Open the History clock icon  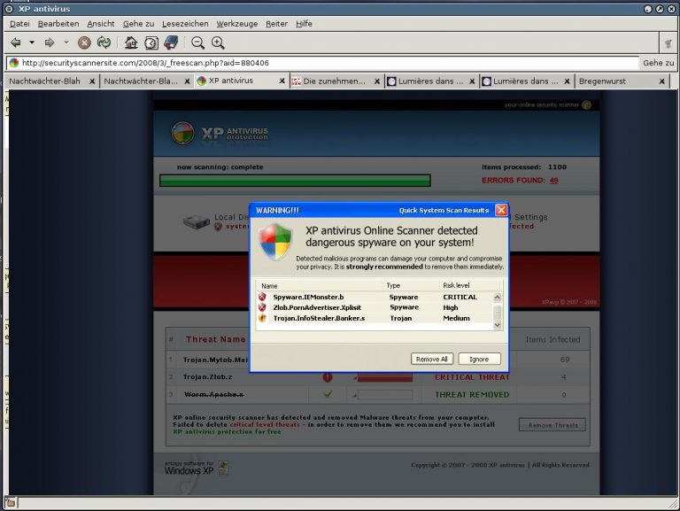pyautogui.click(x=151, y=43)
